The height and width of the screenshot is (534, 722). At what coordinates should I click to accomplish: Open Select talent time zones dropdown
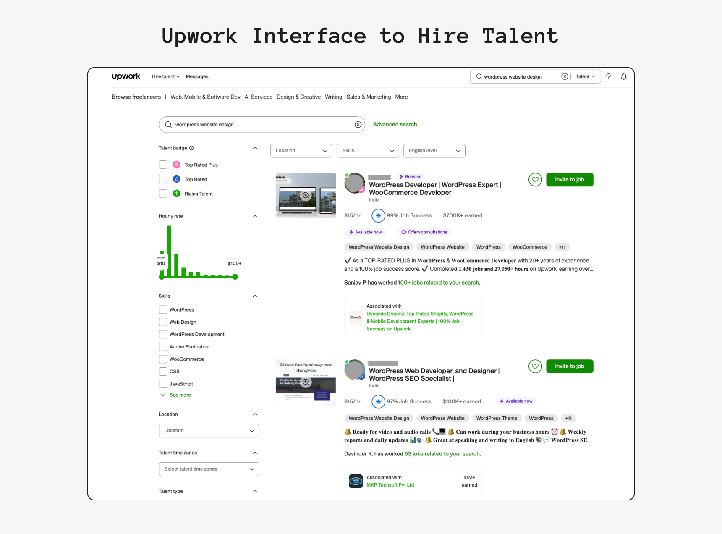[x=209, y=469]
